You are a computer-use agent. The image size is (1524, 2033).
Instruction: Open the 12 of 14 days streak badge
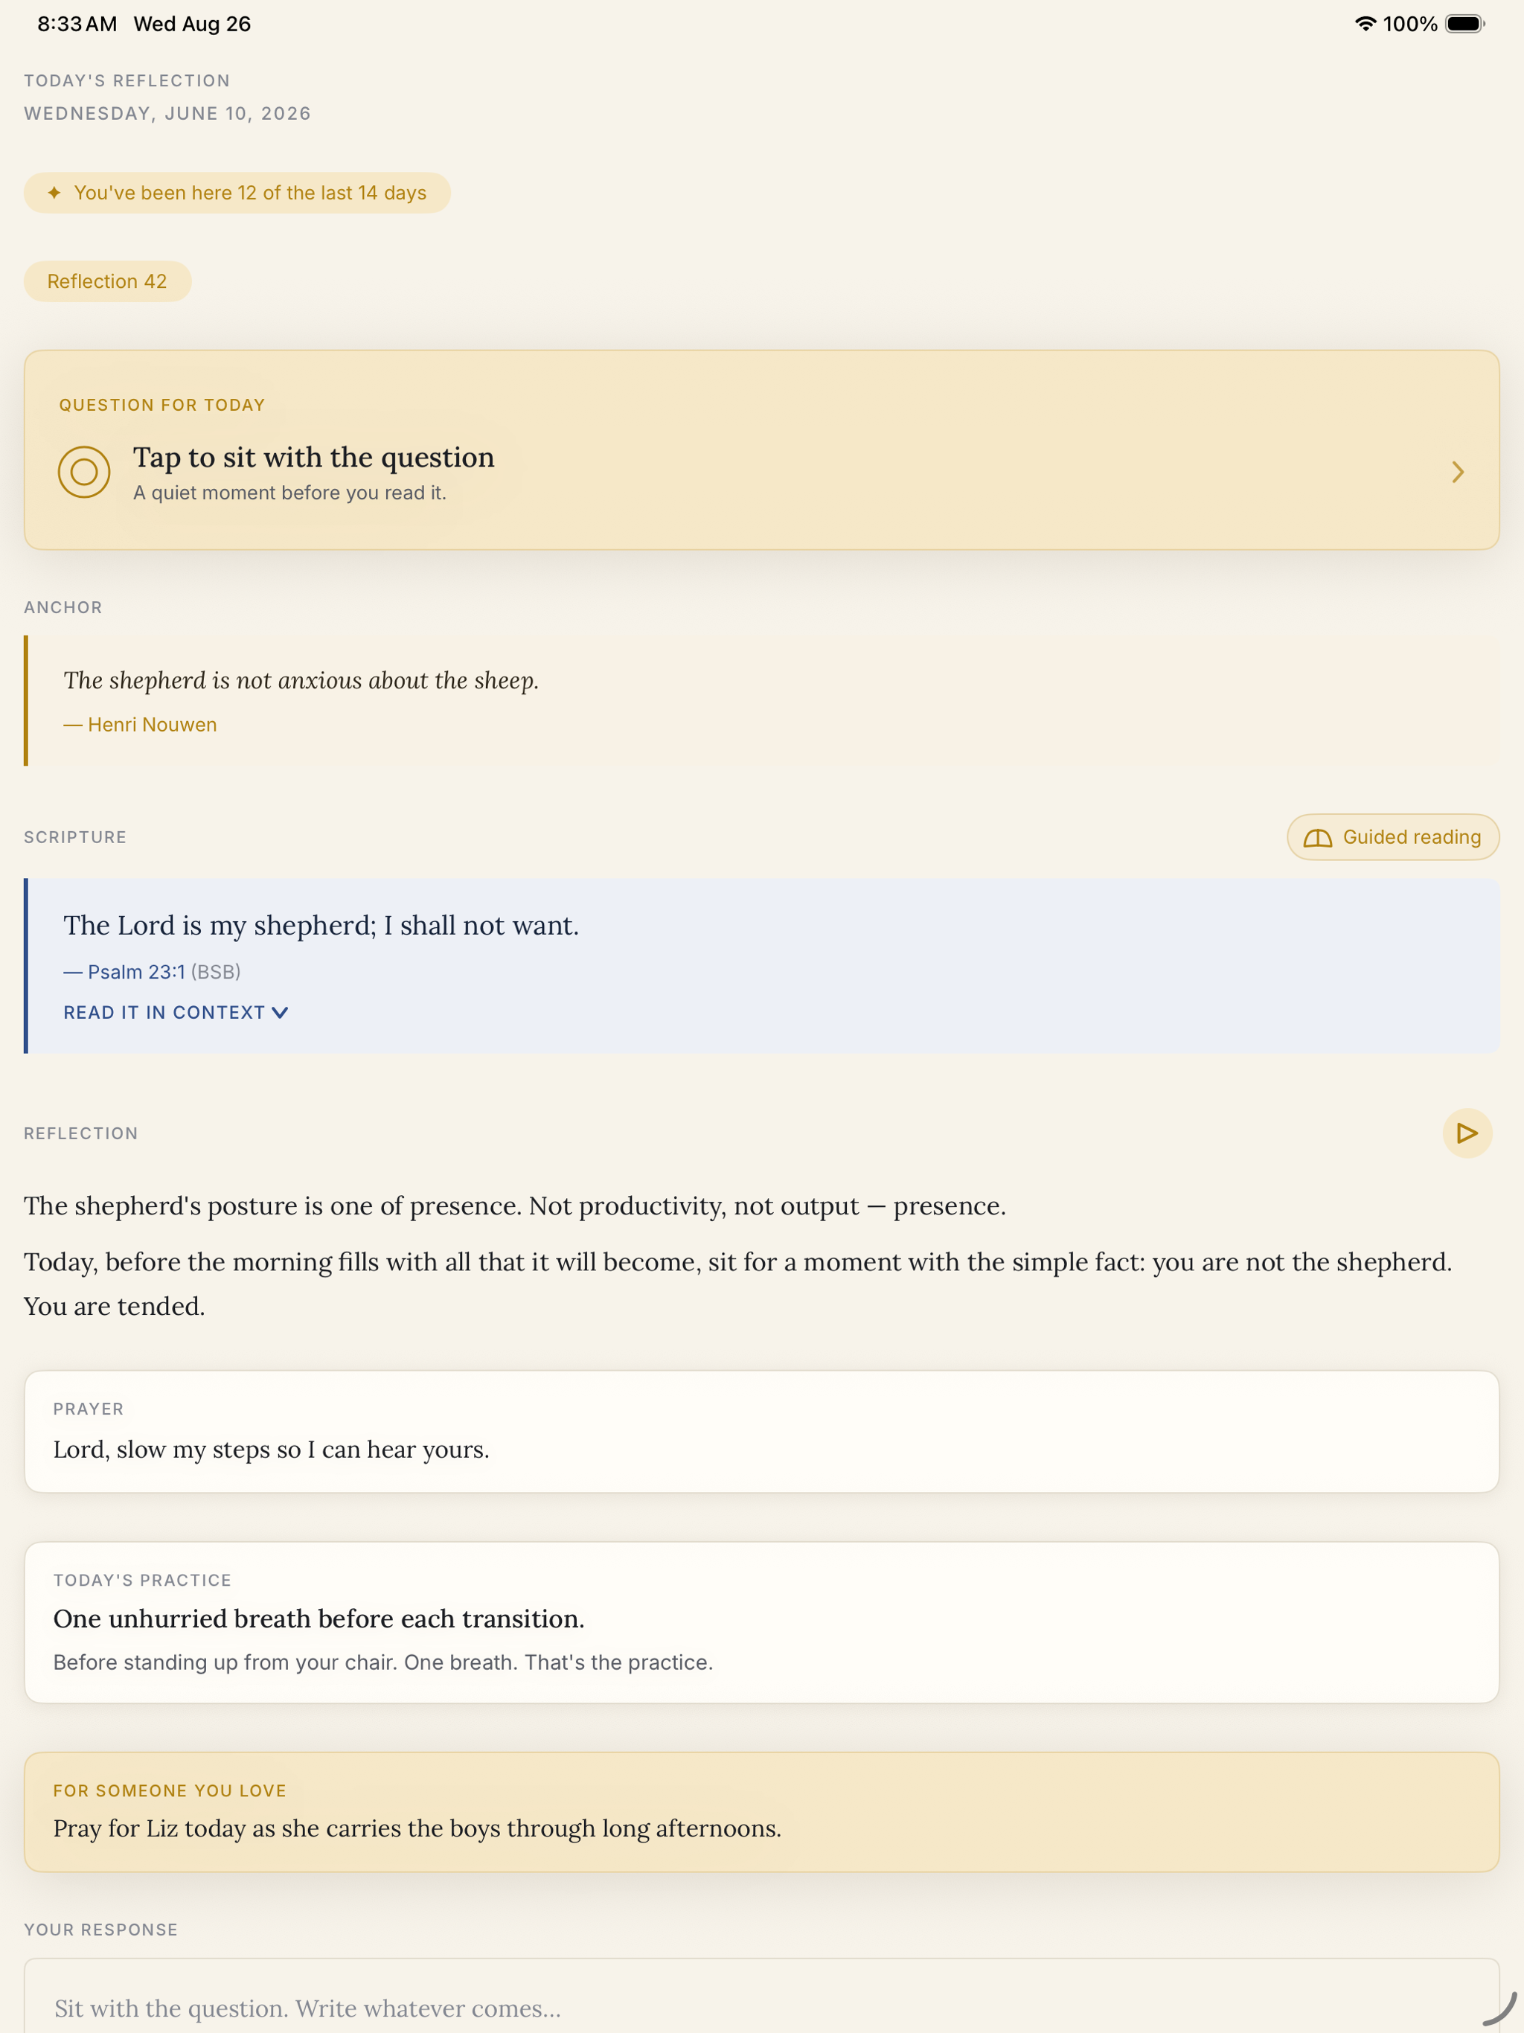coord(237,193)
